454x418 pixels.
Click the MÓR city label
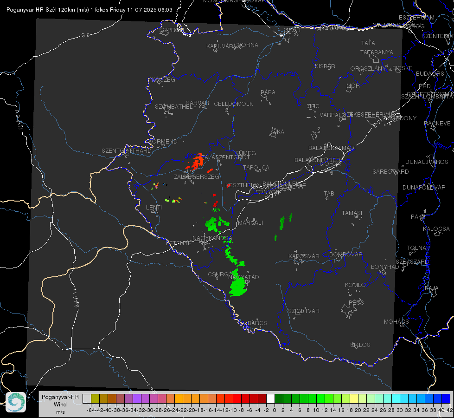(353, 85)
